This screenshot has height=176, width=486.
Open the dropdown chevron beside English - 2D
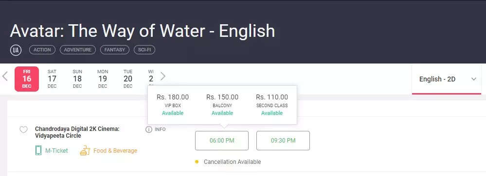(474, 79)
